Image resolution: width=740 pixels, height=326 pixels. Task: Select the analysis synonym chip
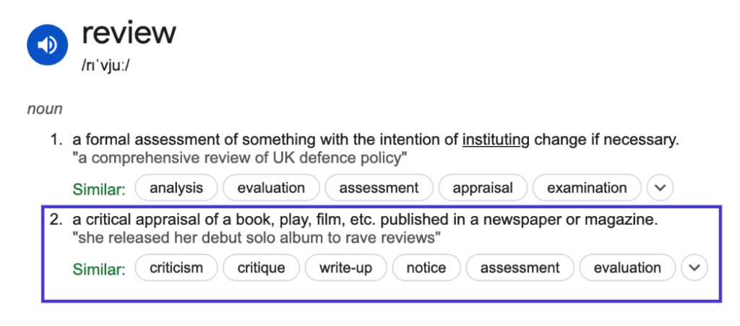click(176, 188)
